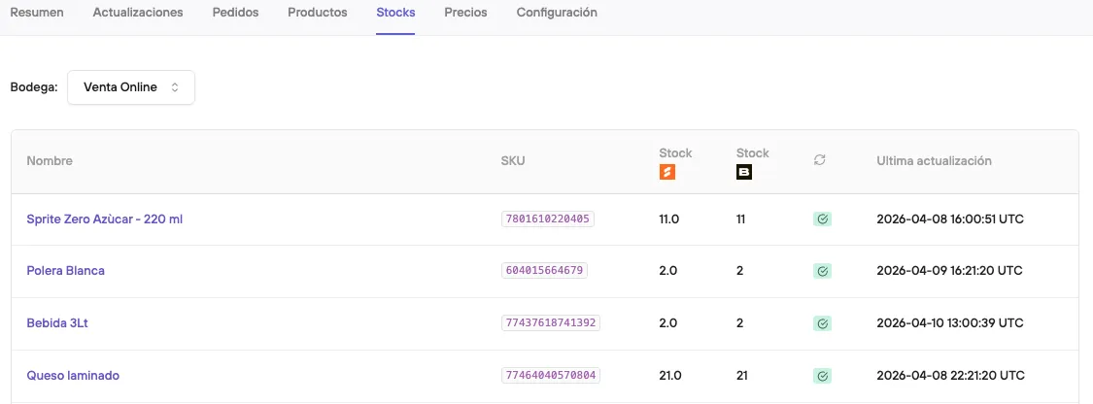Click stock value 21.0 for Queso laminado
Screen dimensions: 1093x404
(x=669, y=376)
